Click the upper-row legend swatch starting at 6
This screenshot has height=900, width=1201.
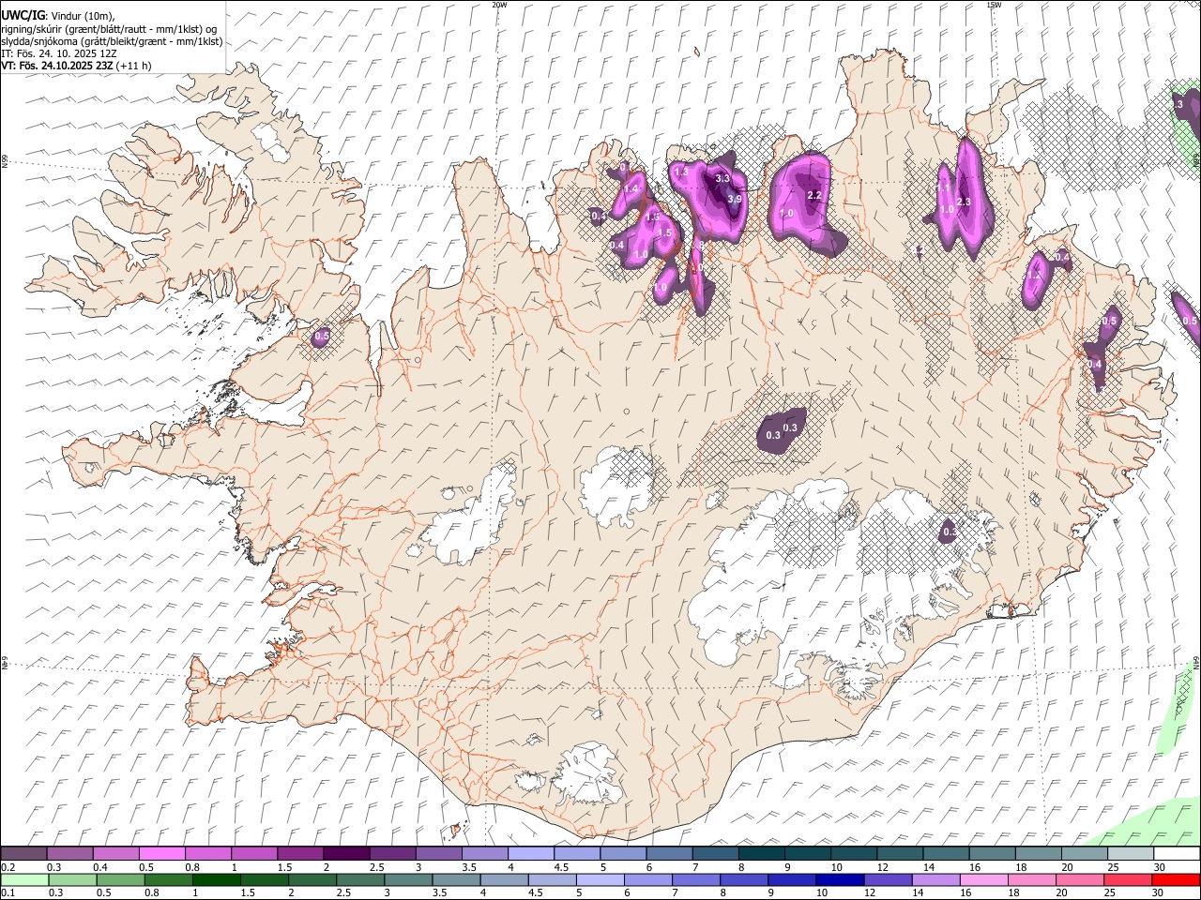669,854
